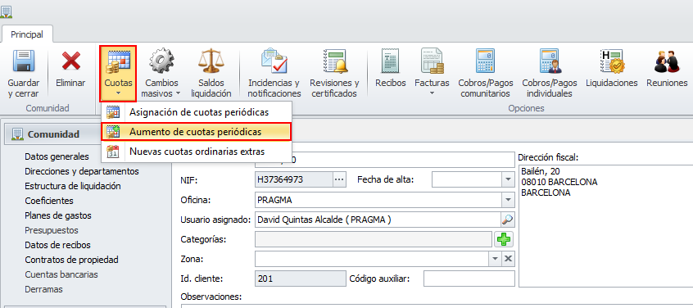Clear Zona with the X button
This screenshot has height=308, width=693.
(508, 259)
